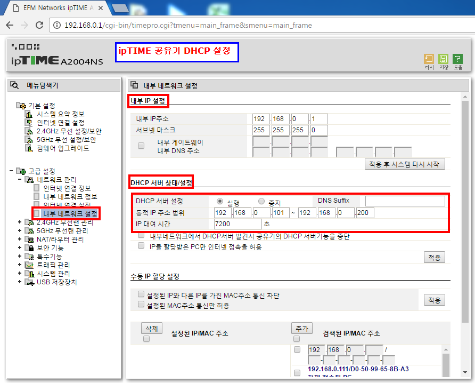Click the 2.4GHz 무선 설정/보안 antenna icon
The height and width of the screenshot is (383, 475).
[29, 132]
